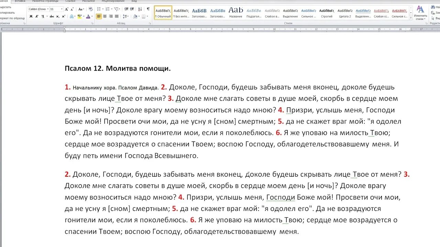The width and height of the screenshot is (440, 247).
Task: Open the Вид tab
Action: (x=134, y=1)
